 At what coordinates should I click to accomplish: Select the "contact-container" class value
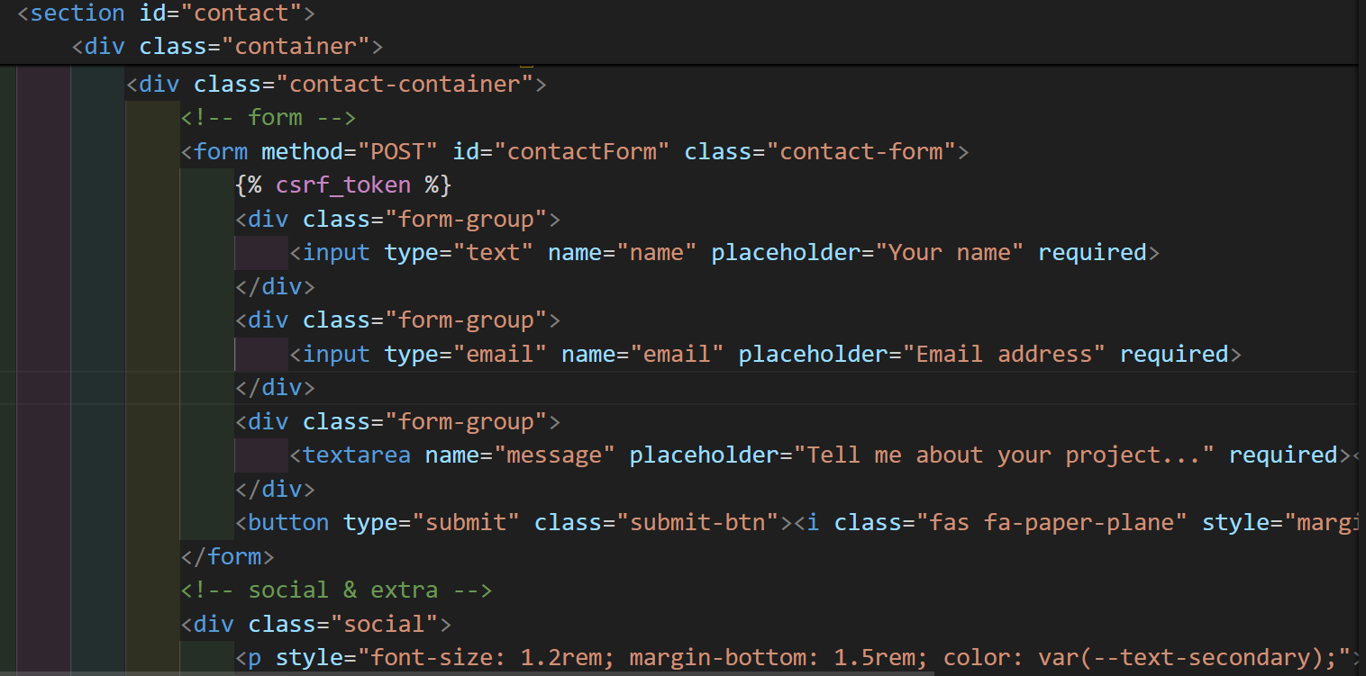[x=405, y=85]
